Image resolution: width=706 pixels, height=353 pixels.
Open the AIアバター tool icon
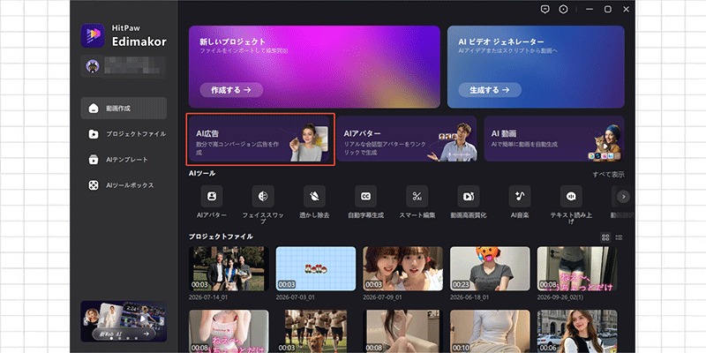(x=211, y=196)
